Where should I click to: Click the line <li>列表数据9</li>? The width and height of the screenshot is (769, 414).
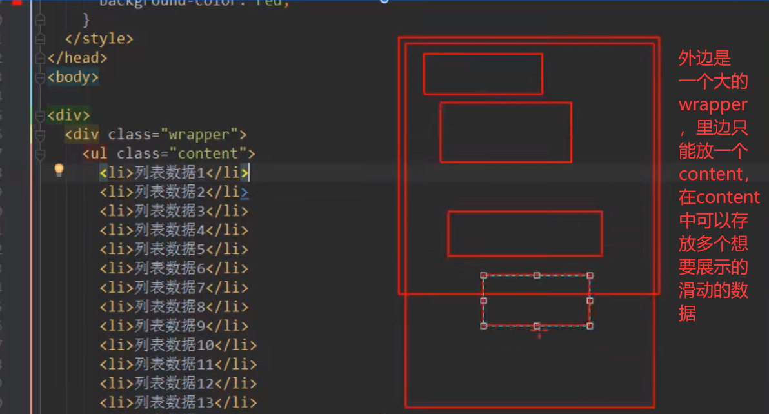tap(174, 326)
